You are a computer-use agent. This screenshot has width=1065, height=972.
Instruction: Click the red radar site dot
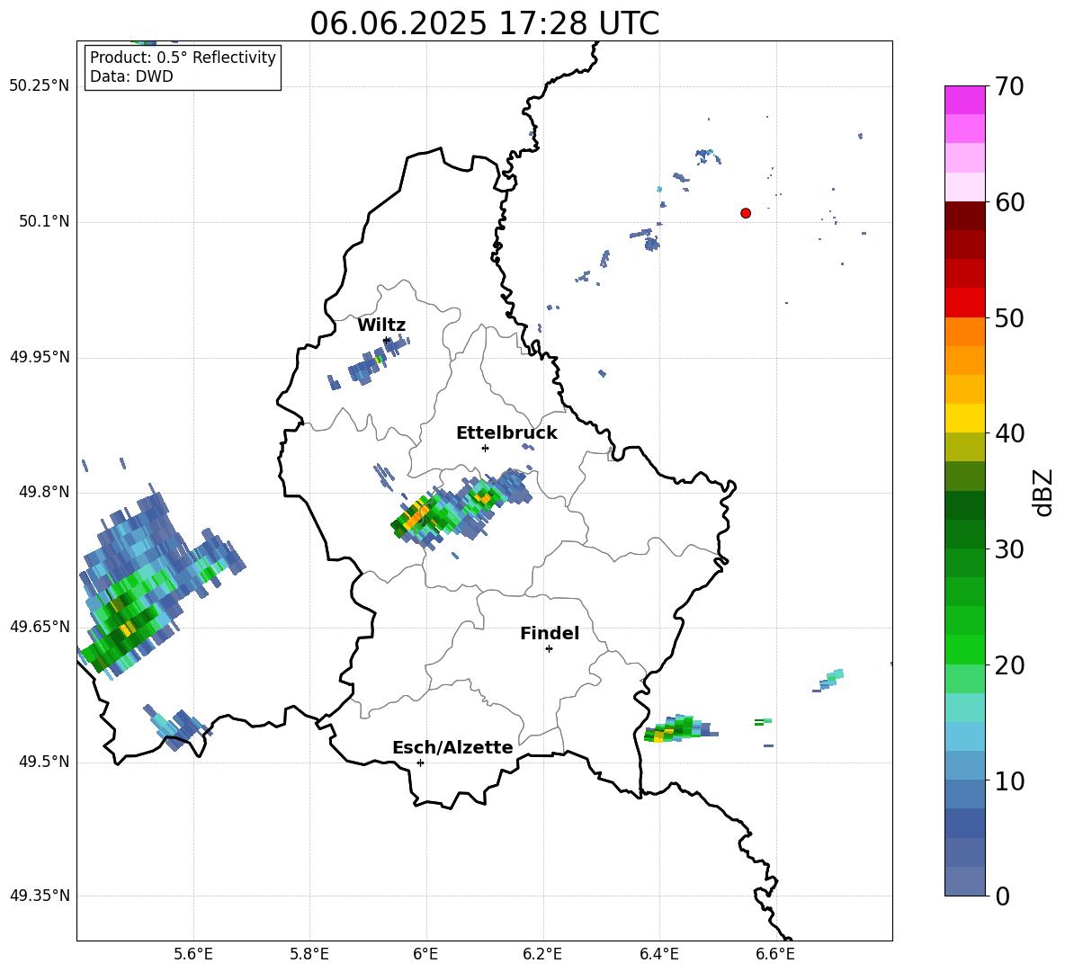pyautogui.click(x=745, y=213)
